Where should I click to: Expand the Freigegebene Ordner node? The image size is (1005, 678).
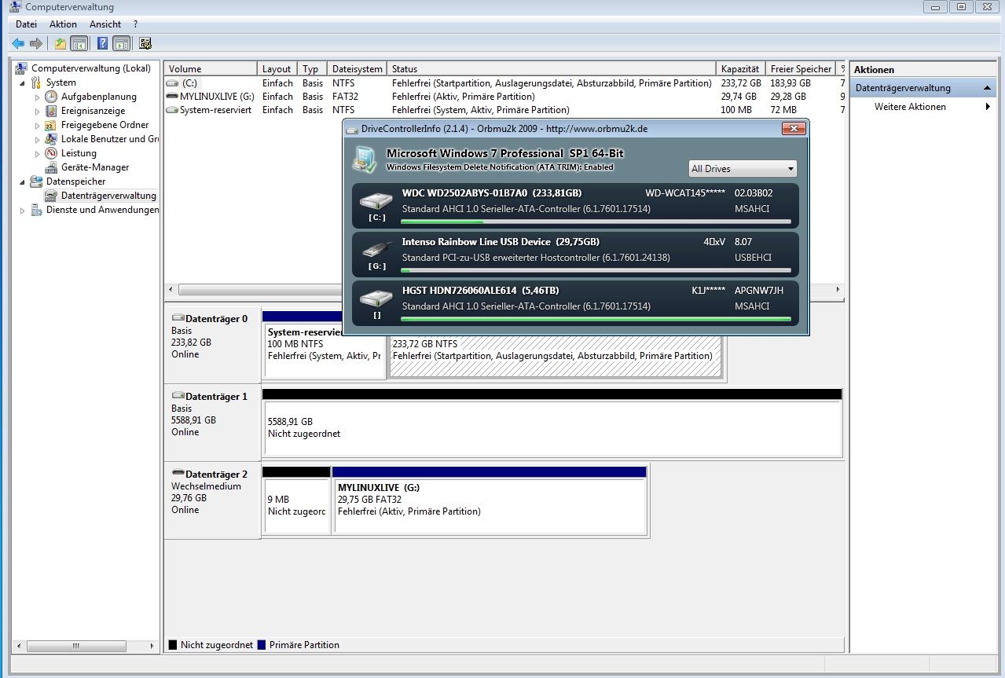pyautogui.click(x=37, y=126)
